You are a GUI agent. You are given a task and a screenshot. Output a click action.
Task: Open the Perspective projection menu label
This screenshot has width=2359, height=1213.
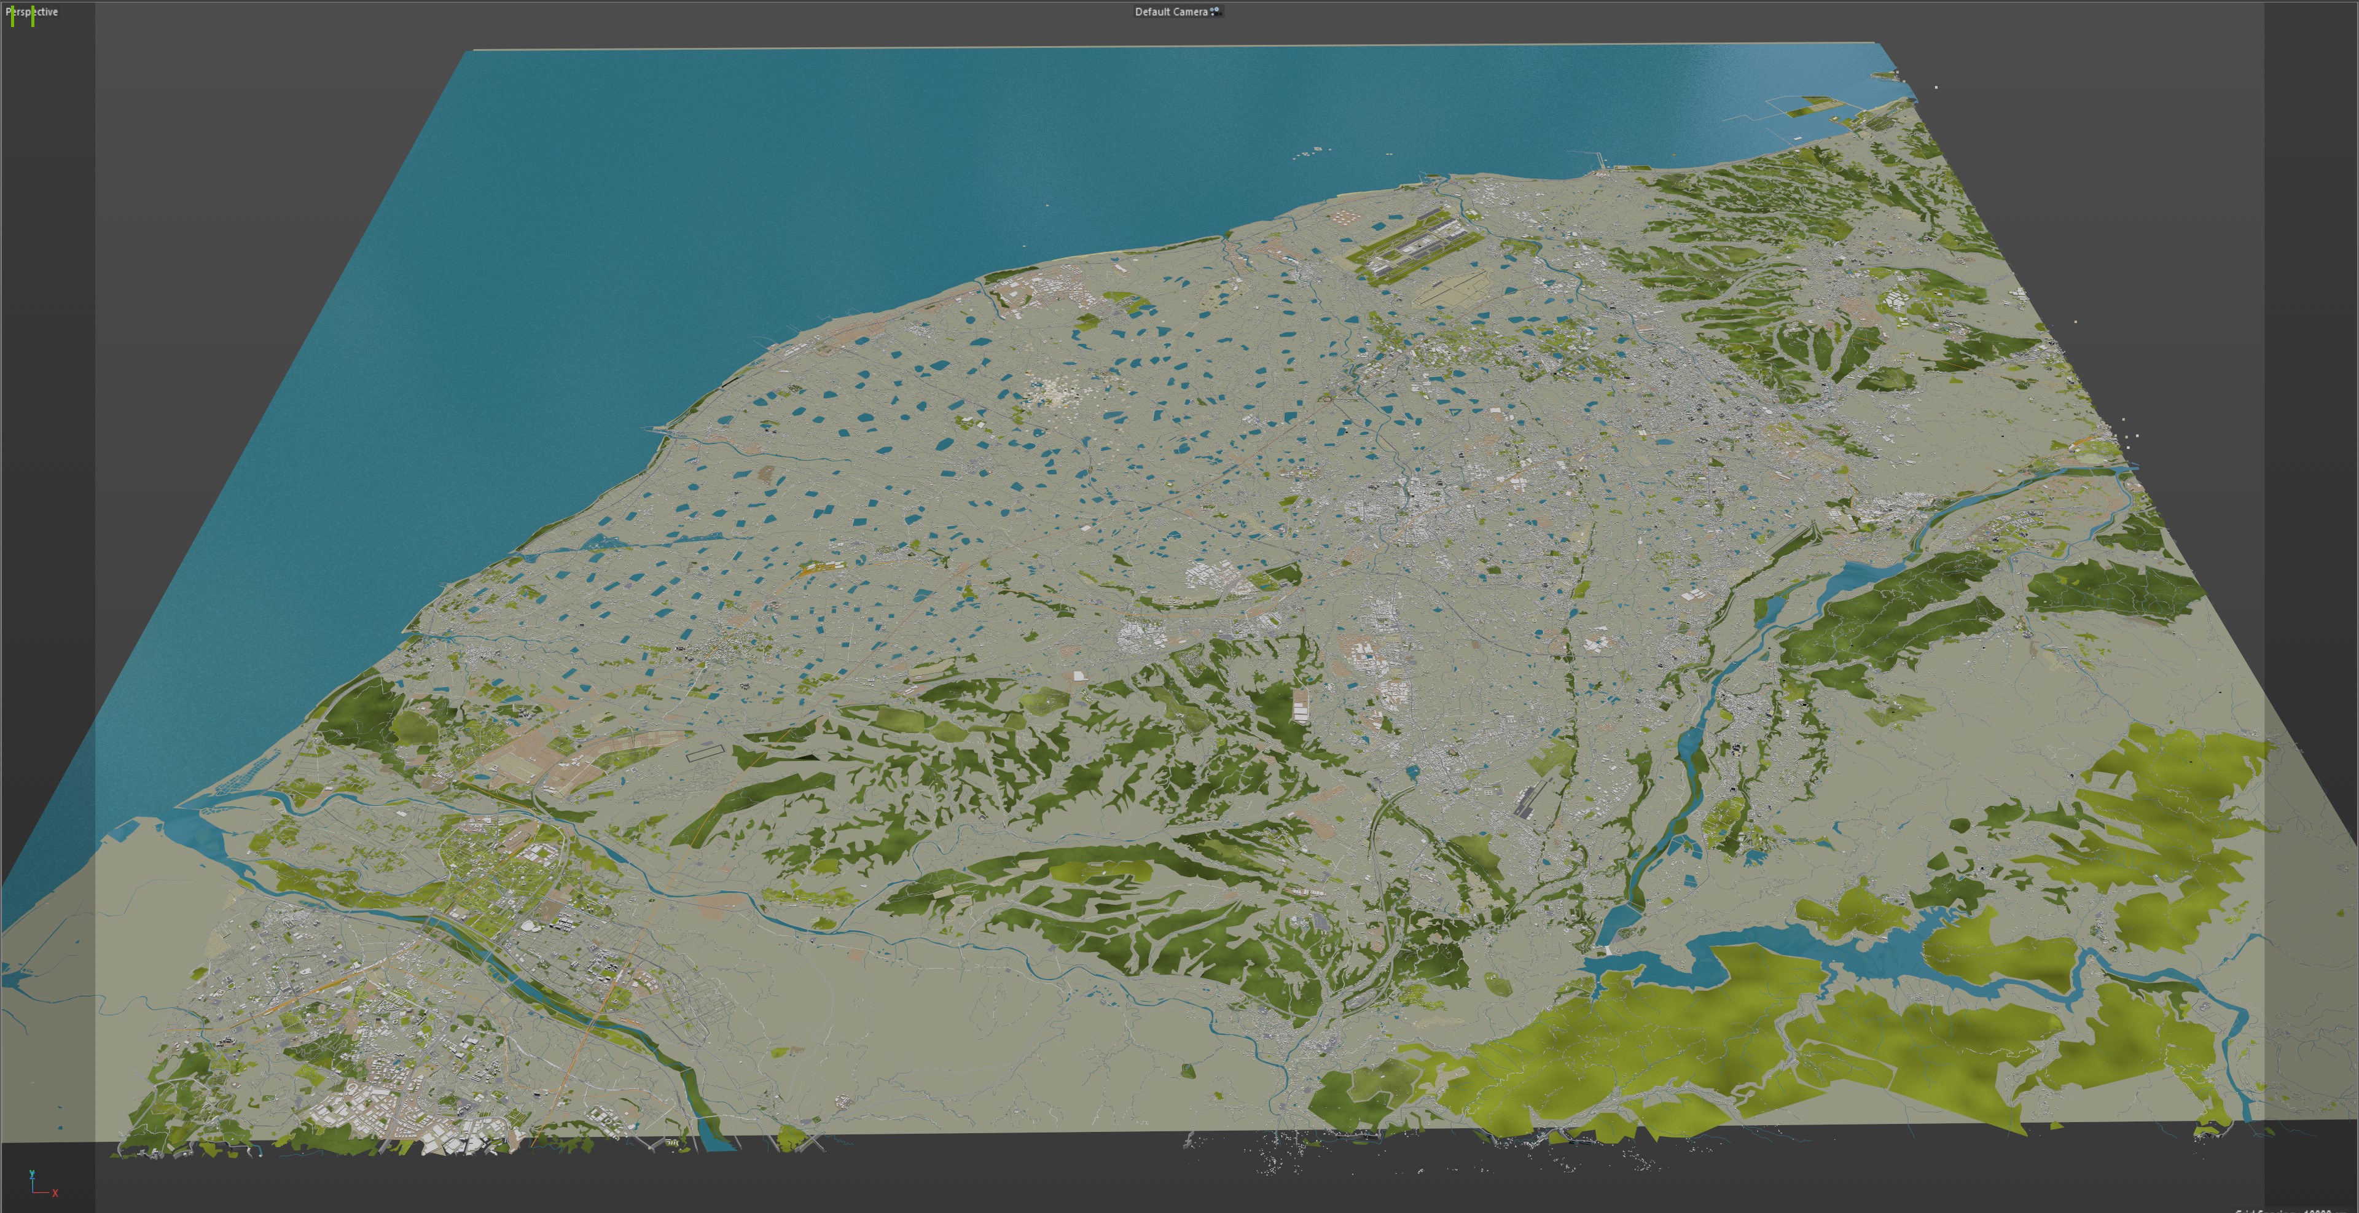click(x=32, y=12)
